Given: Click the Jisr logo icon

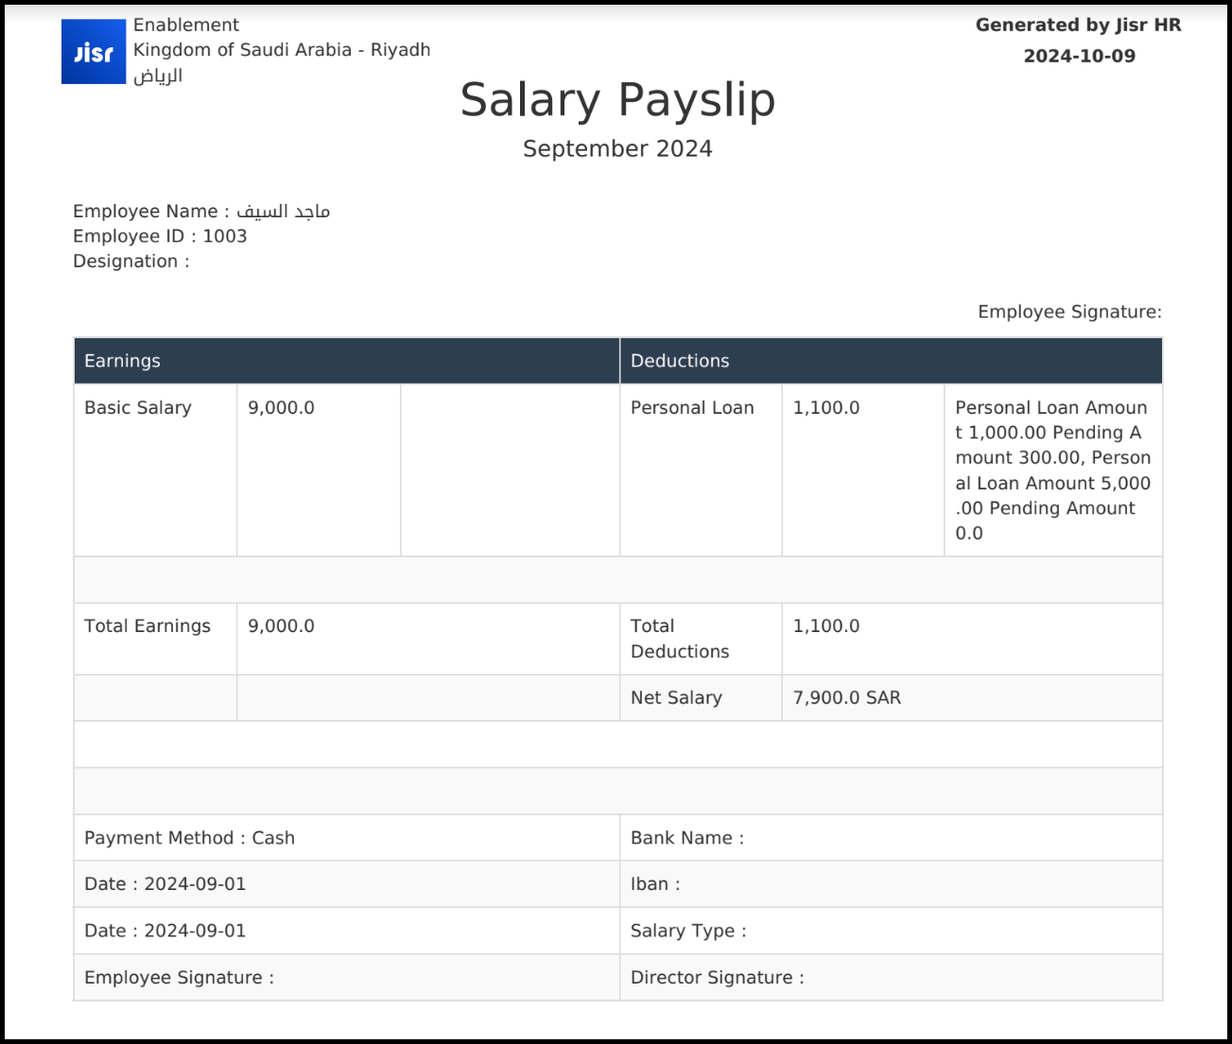Looking at the screenshot, I should coord(94,52).
